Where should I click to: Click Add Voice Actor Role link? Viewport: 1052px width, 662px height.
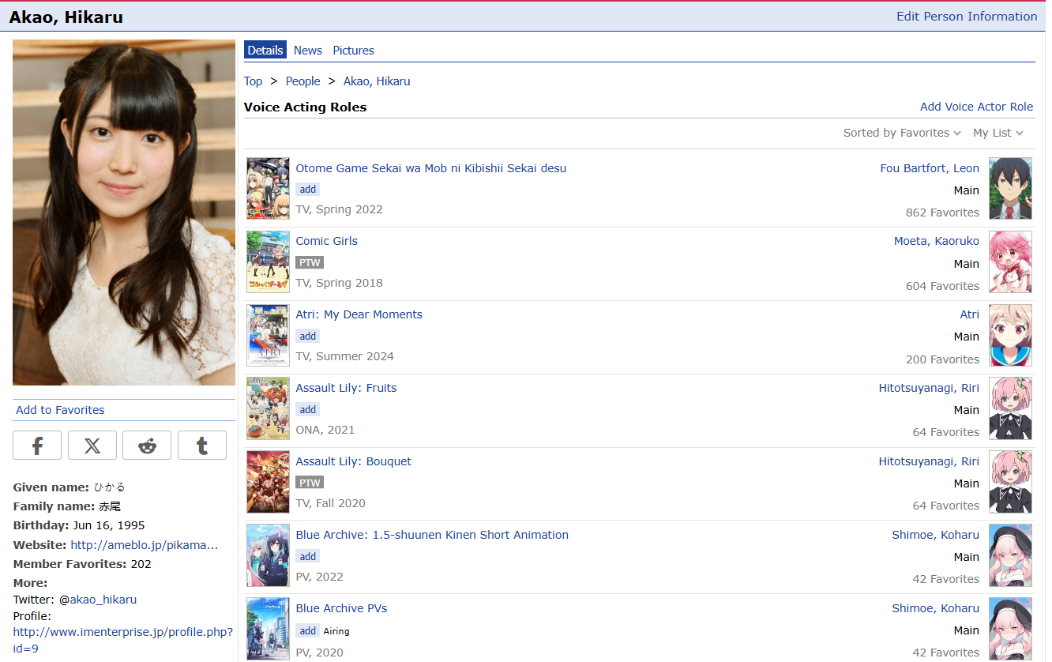point(977,107)
